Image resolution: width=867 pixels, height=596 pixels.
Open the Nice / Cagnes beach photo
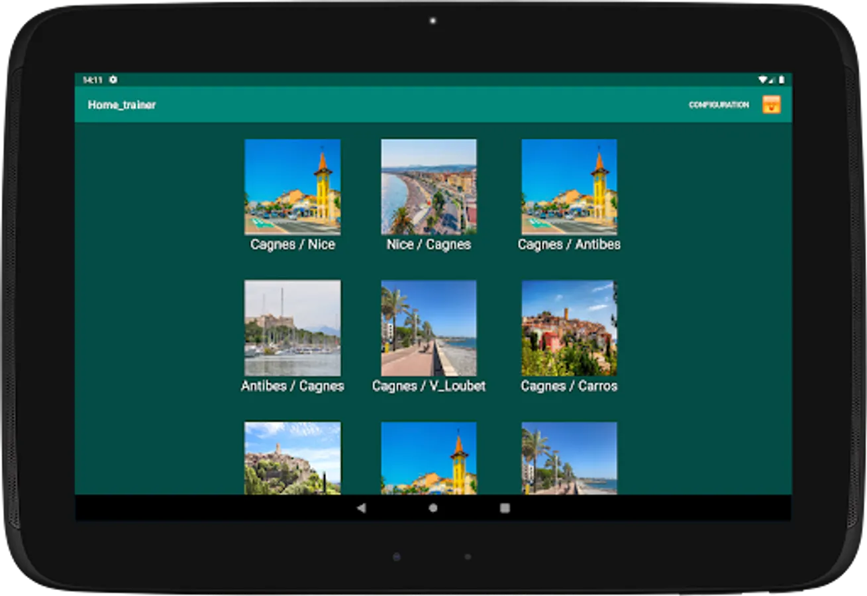pyautogui.click(x=429, y=187)
